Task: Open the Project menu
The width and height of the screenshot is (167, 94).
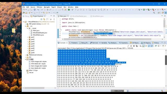Action: click(60, 7)
